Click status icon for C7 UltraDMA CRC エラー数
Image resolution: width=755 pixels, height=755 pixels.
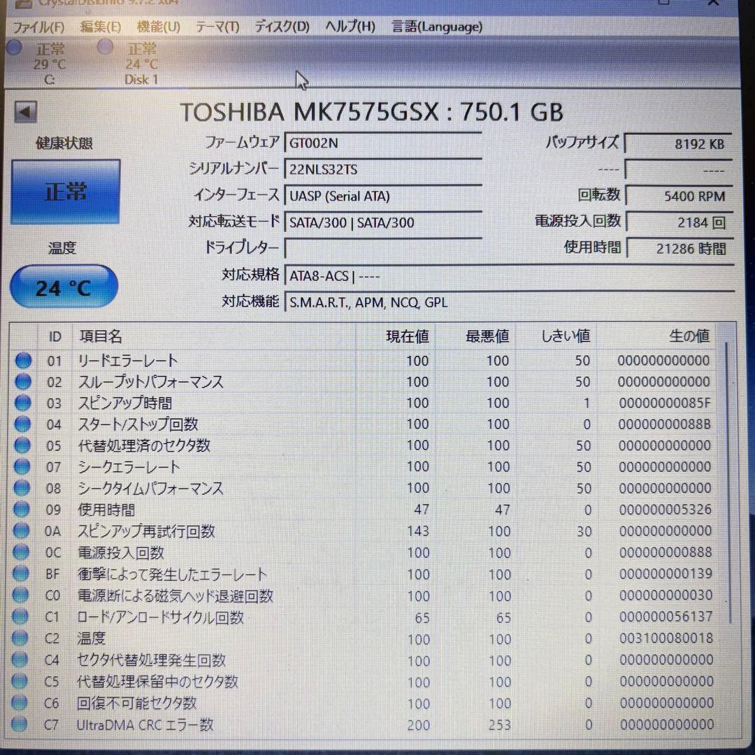(x=19, y=724)
